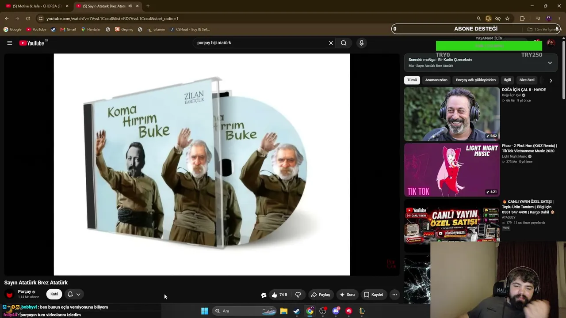Open the Gmail bookmark
This screenshot has height=318, width=566.
click(68, 30)
